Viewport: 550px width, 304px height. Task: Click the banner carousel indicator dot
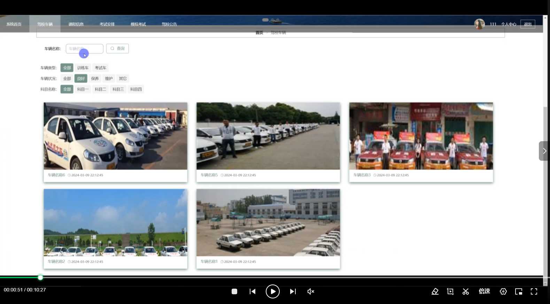pos(265,20)
